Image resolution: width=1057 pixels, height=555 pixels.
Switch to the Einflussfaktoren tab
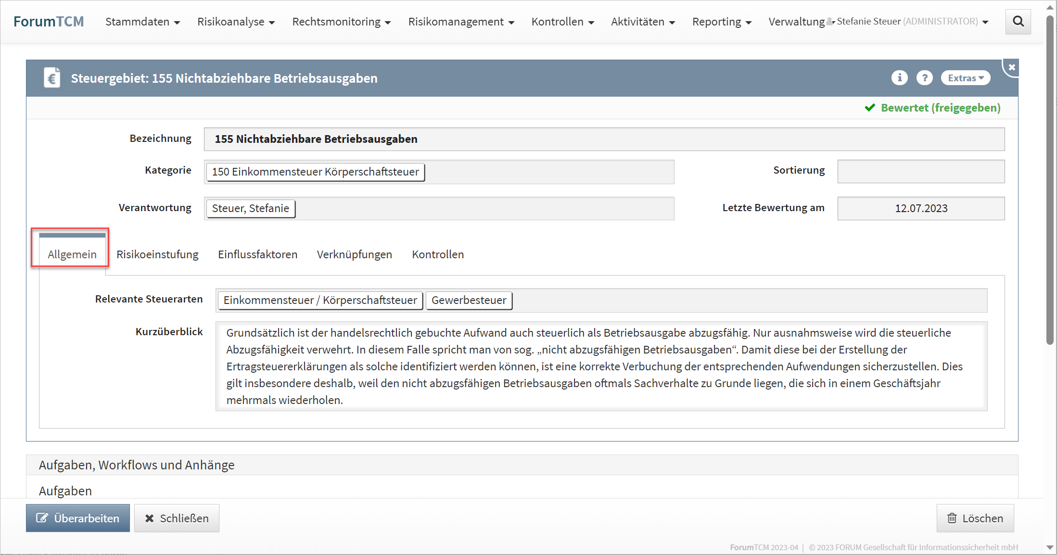pos(257,254)
